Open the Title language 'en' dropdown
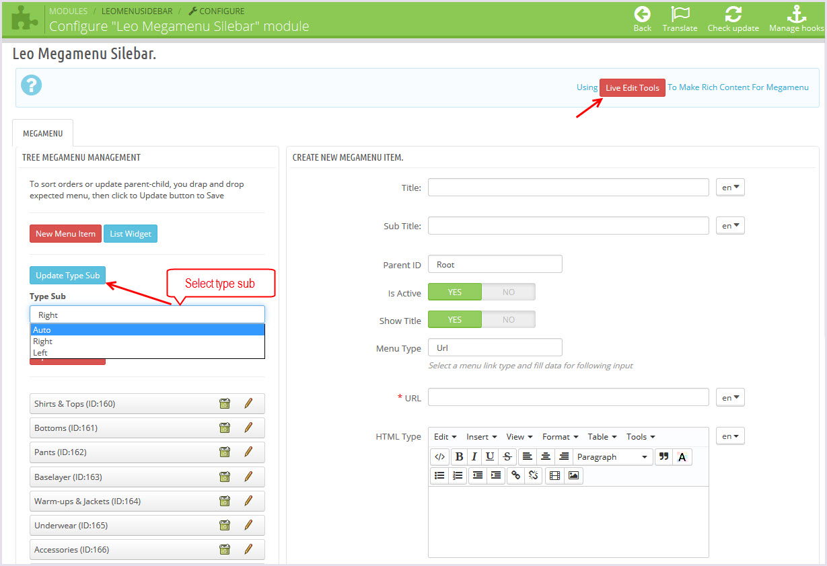 tap(730, 188)
